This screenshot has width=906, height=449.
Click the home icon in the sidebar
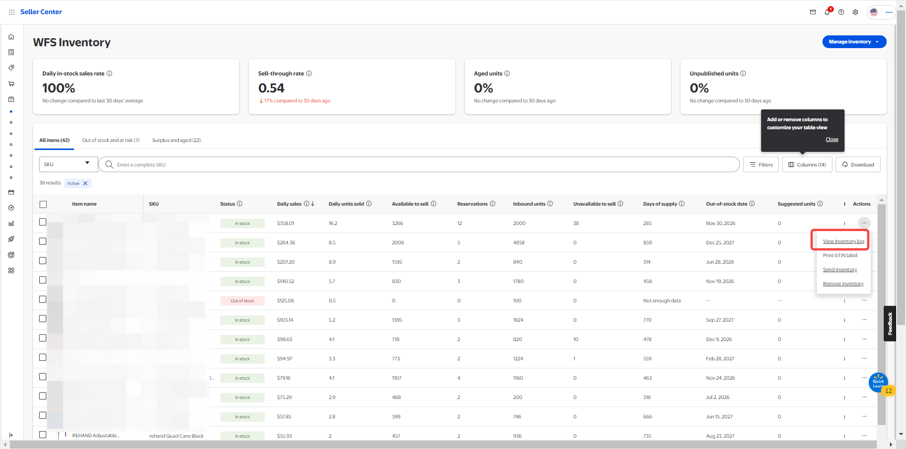click(x=11, y=37)
